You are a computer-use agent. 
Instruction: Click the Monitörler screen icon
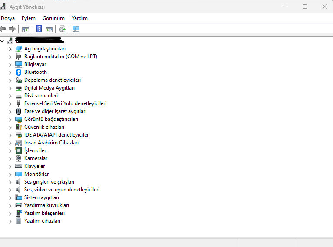[x=19, y=174]
